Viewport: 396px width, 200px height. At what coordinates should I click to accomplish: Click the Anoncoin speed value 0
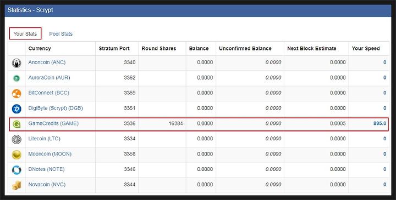384,62
